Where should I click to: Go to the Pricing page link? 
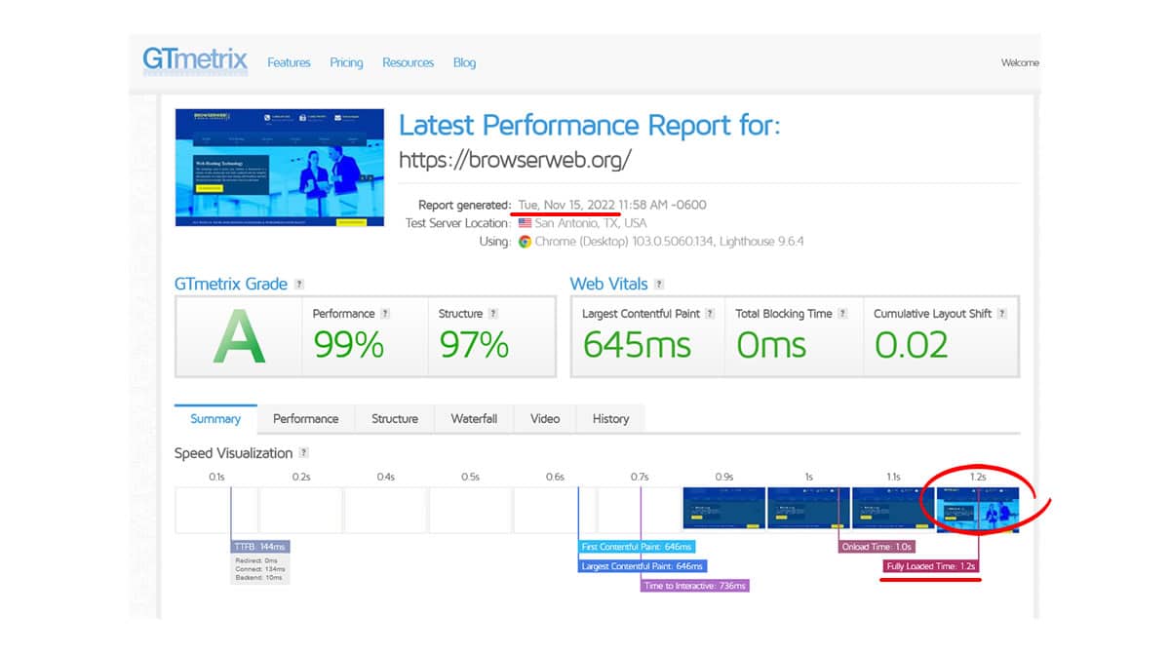(x=346, y=62)
